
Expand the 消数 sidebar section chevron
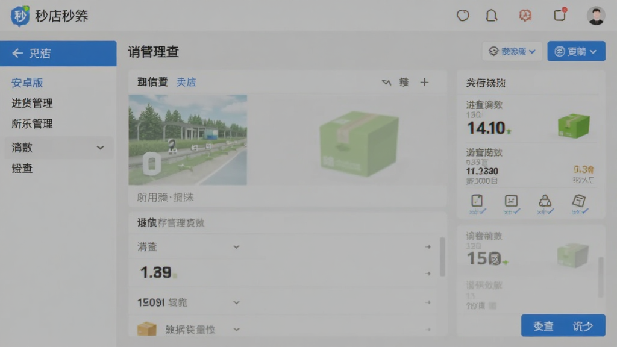point(101,148)
